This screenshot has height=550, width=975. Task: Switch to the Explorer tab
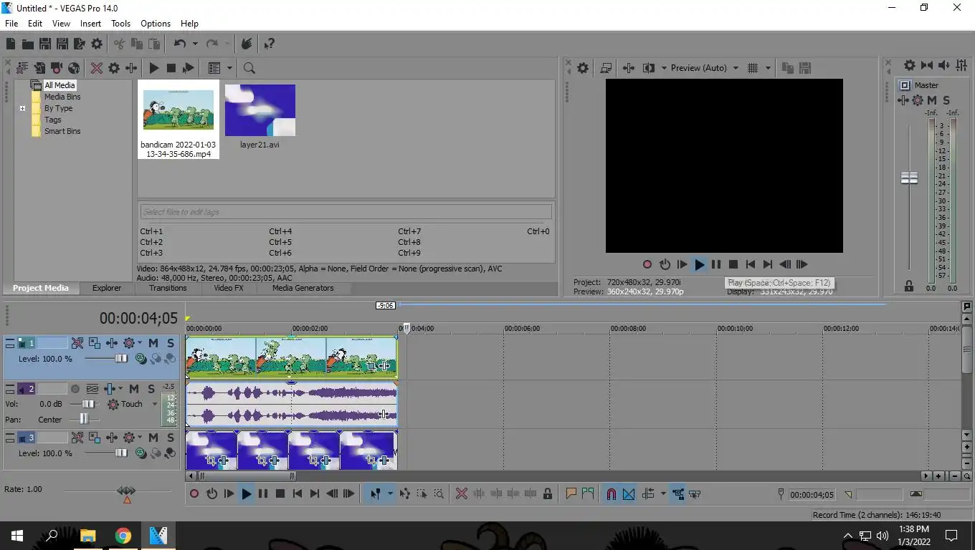coord(107,288)
